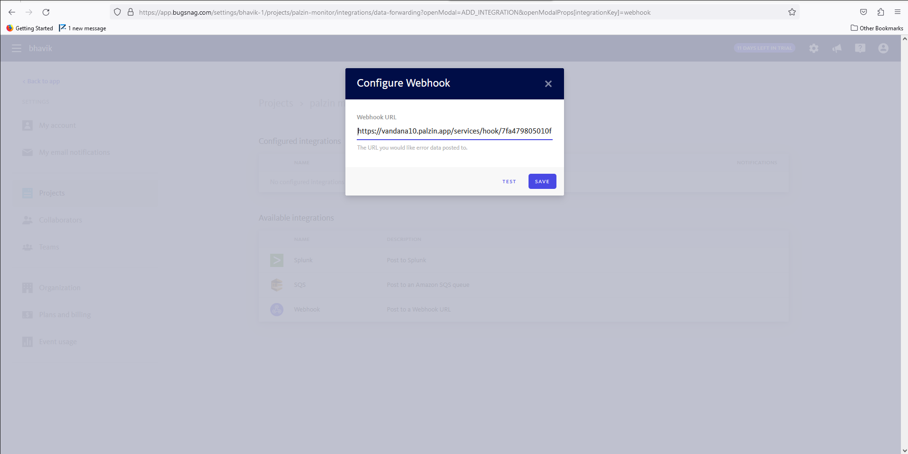Open the Firefox application menu
The width and height of the screenshot is (908, 454).
[897, 12]
